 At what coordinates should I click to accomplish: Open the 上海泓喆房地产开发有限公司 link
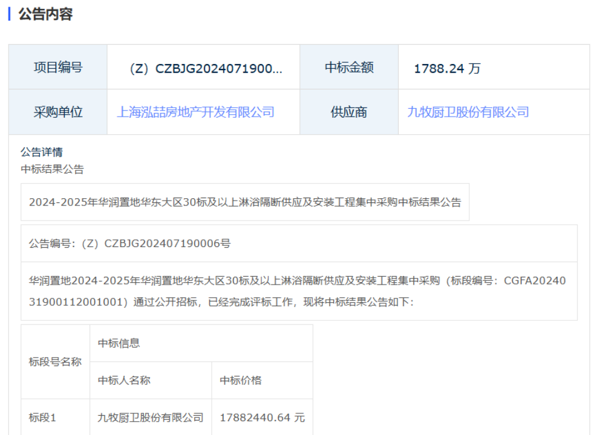click(x=196, y=112)
